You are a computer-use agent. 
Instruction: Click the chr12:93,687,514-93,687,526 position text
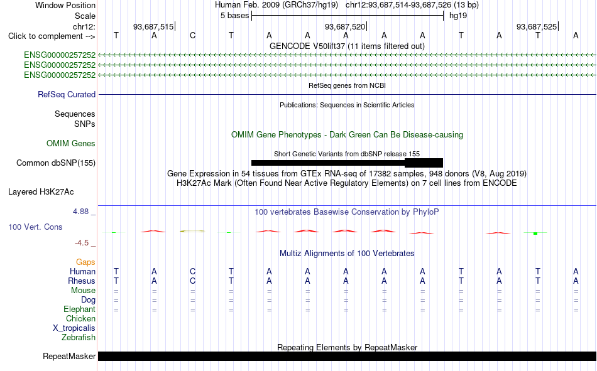412,5
